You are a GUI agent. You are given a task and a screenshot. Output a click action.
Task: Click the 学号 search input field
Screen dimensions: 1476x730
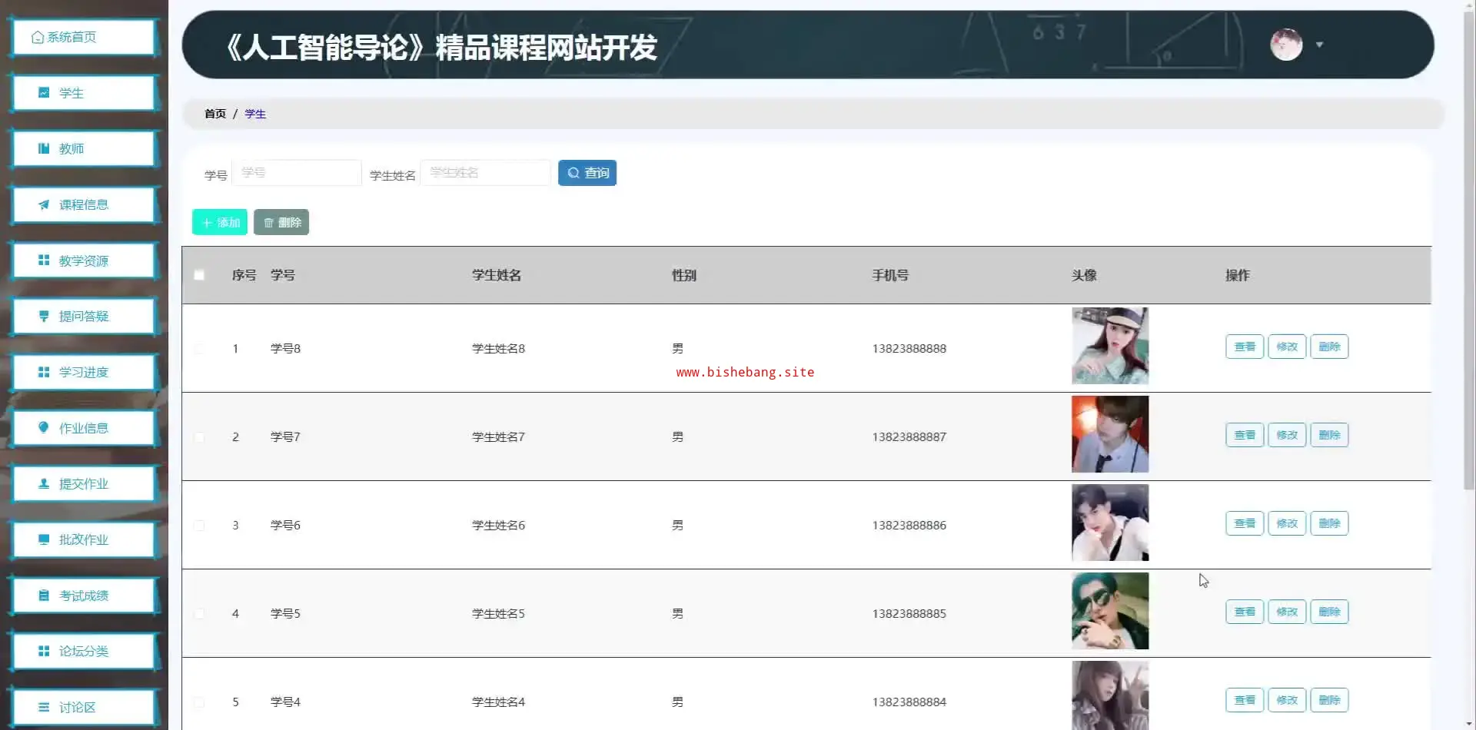[x=297, y=173]
